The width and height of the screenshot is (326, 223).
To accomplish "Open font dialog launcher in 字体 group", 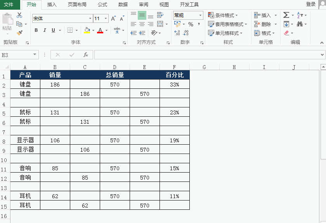I will [x=124, y=43].
